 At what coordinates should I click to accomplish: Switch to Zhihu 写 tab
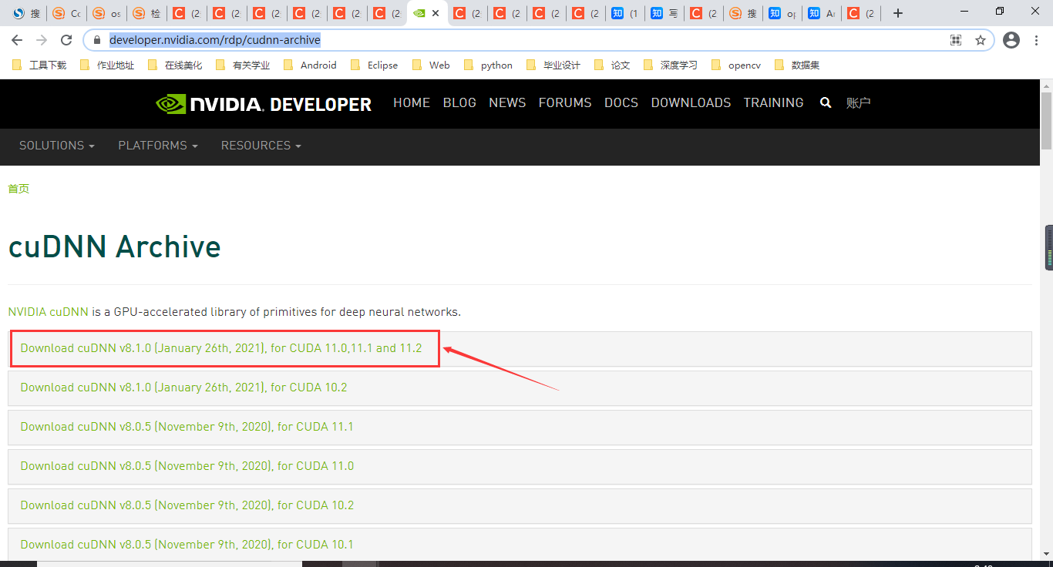665,13
